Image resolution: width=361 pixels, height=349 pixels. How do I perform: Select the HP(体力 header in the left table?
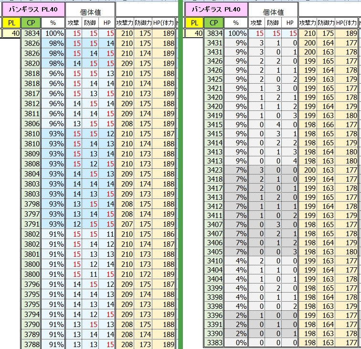(x=163, y=22)
